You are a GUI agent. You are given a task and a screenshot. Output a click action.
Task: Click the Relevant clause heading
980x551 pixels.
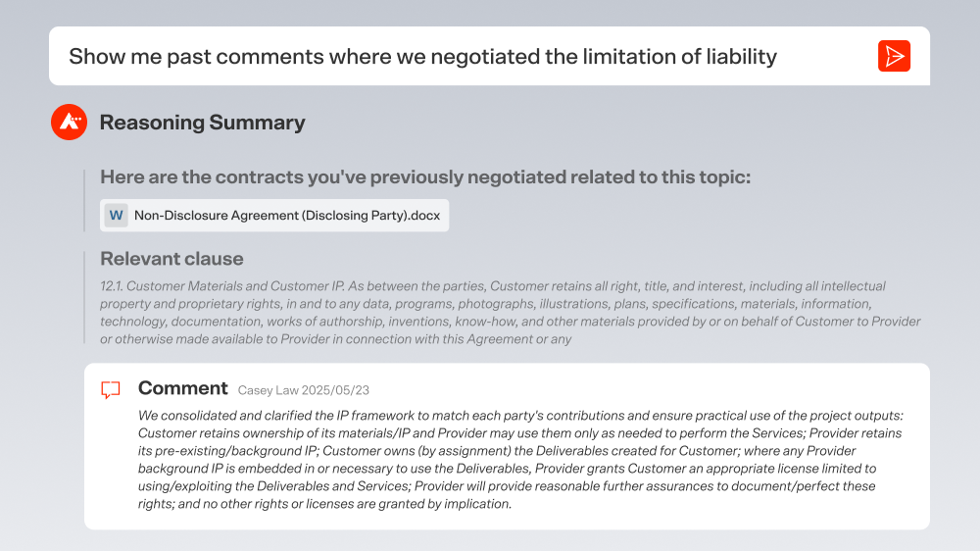tap(171, 259)
